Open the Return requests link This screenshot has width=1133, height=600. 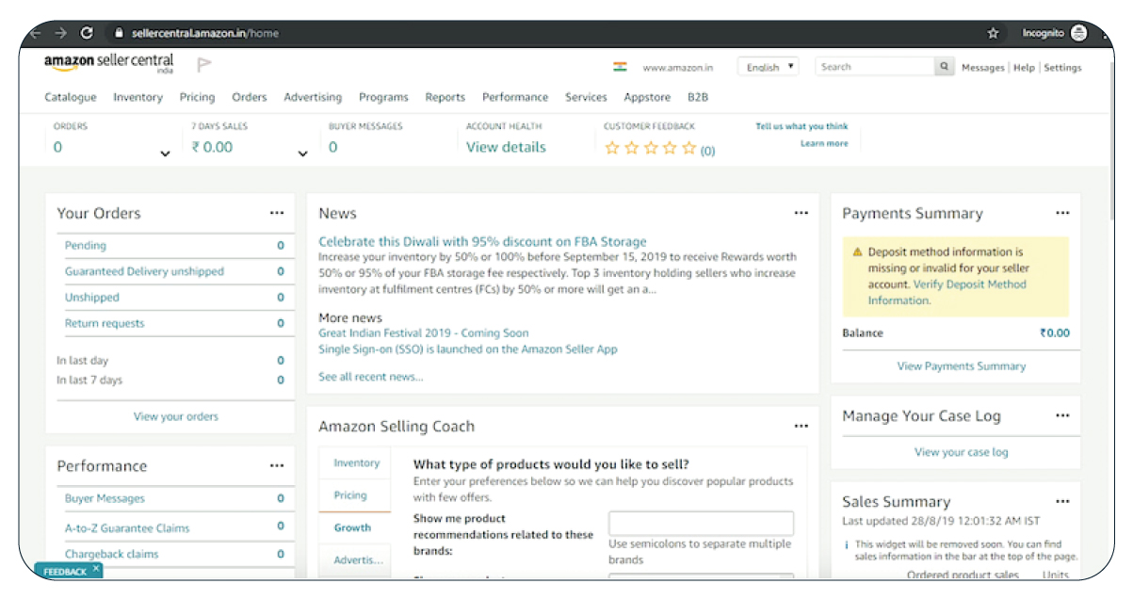[105, 323]
